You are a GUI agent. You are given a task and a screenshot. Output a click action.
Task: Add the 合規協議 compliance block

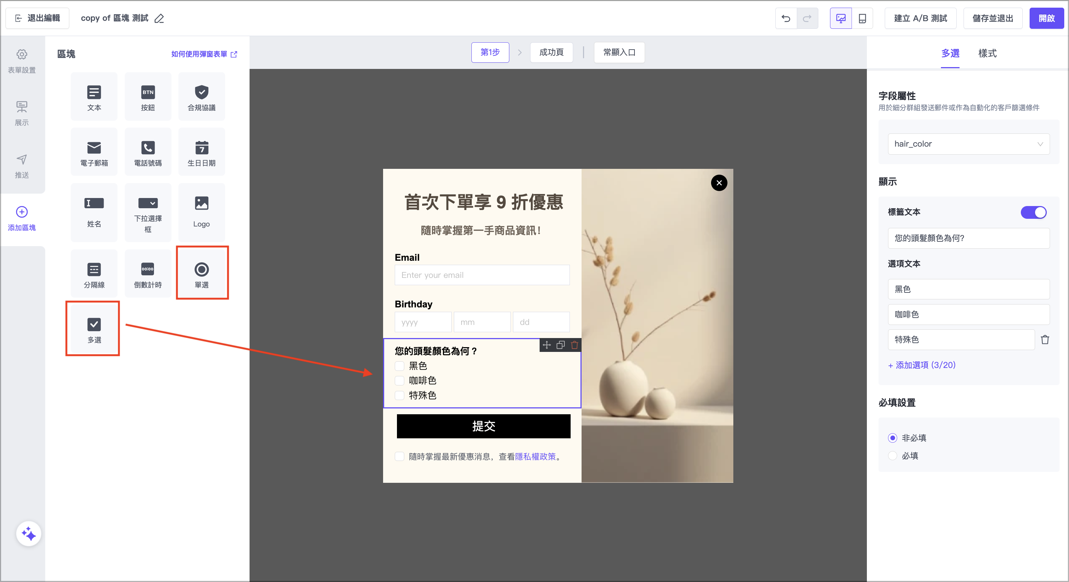(201, 97)
